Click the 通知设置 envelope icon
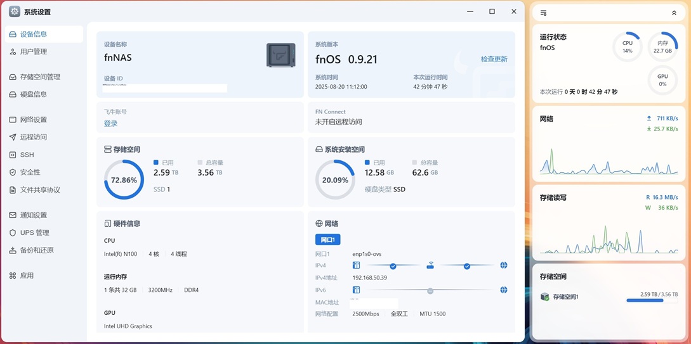This screenshot has height=344, width=691. pyautogui.click(x=12, y=215)
